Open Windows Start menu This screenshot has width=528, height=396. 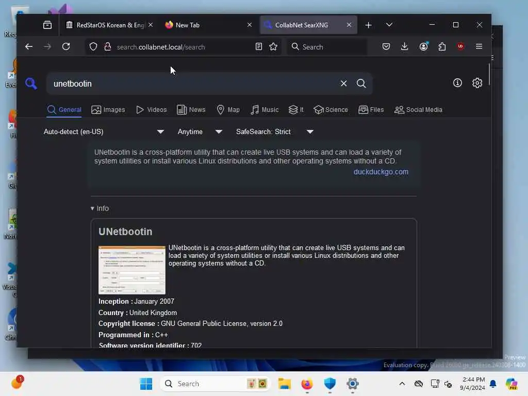tap(146, 384)
